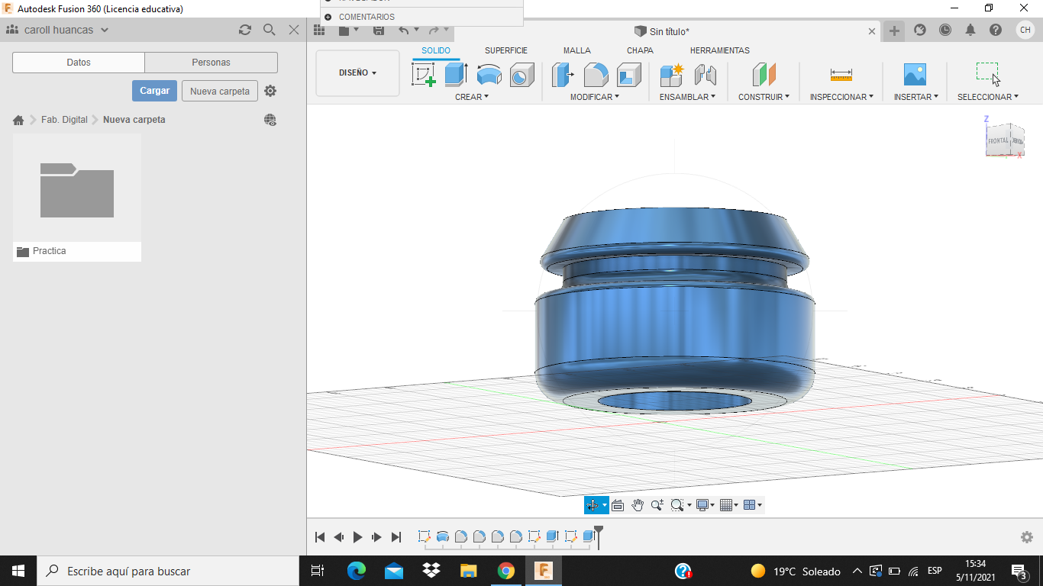The height and width of the screenshot is (586, 1043).
Task: Expand the DISEÑO workspace dropdown
Action: (x=357, y=73)
